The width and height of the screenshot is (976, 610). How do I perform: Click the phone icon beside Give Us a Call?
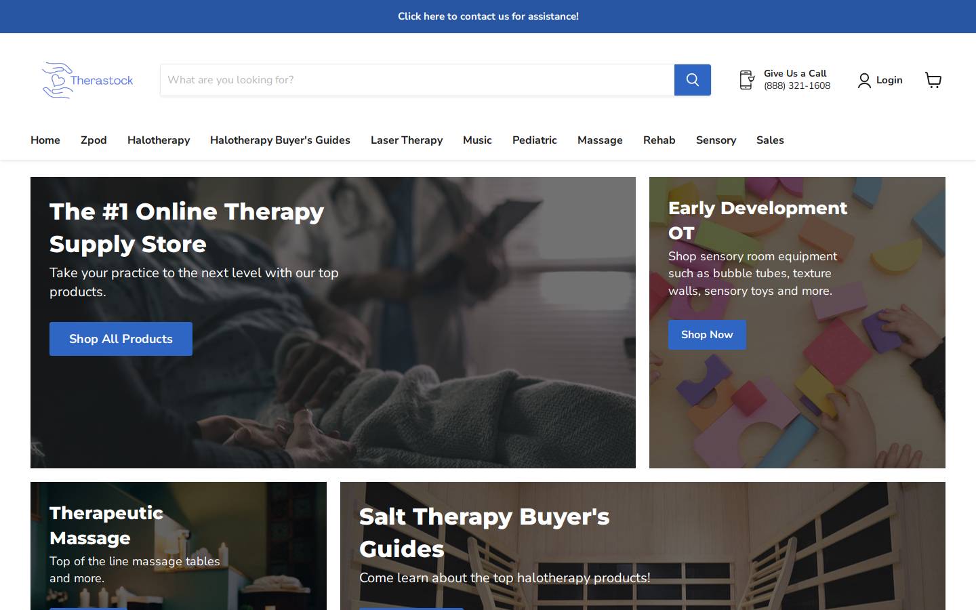pyautogui.click(x=746, y=80)
